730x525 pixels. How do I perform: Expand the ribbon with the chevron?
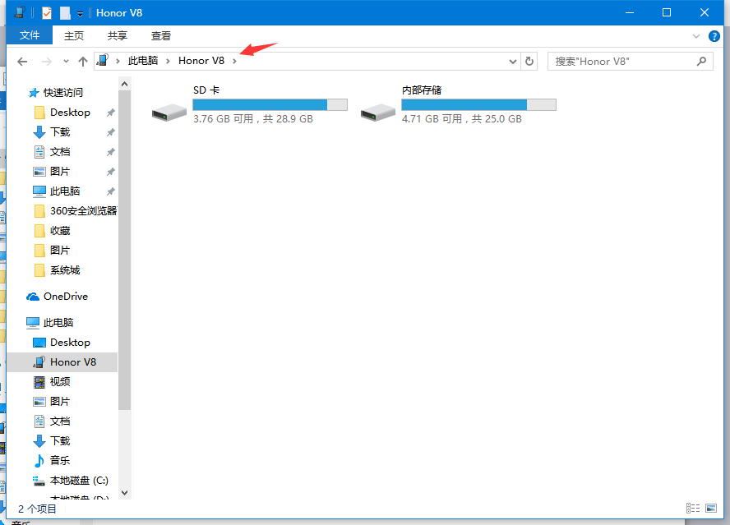[696, 36]
